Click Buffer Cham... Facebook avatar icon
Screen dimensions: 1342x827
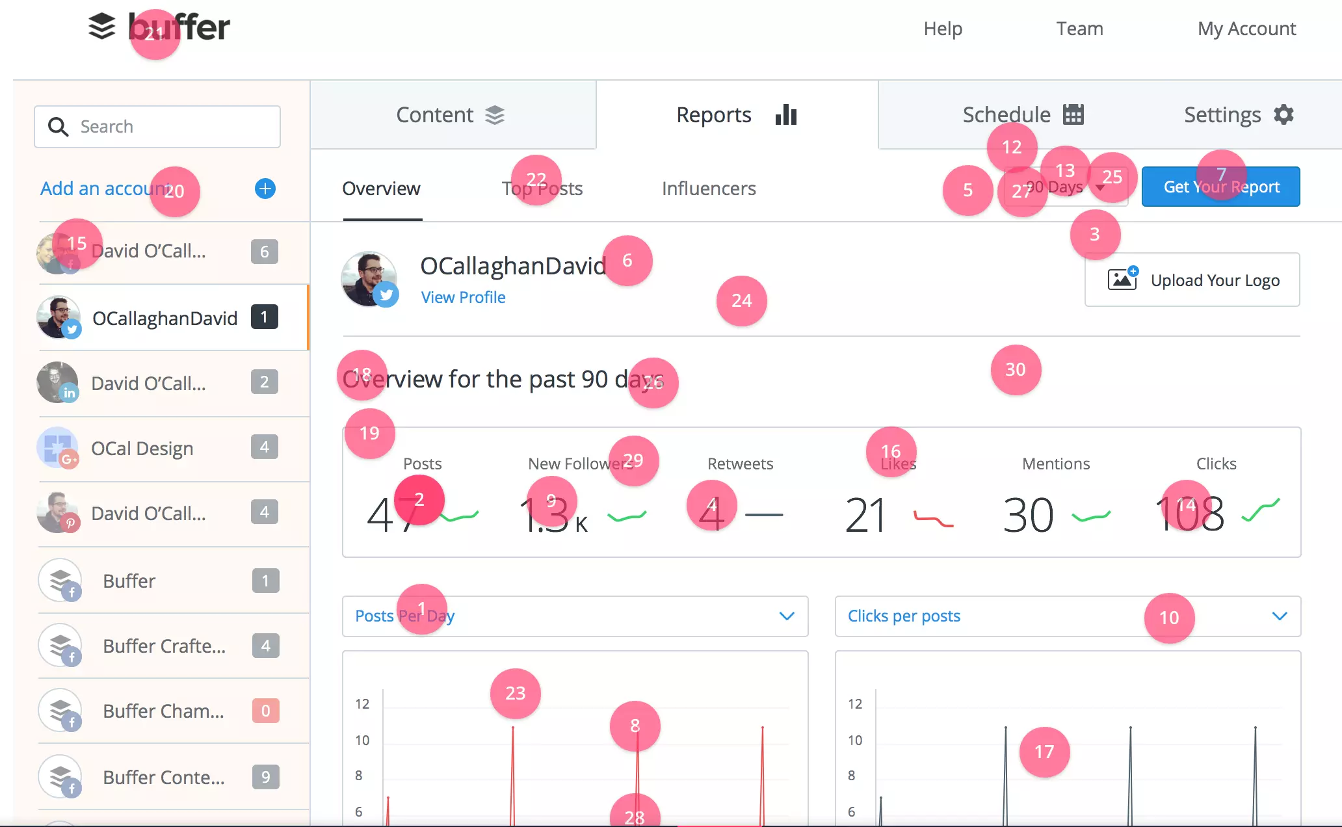pyautogui.click(x=60, y=710)
